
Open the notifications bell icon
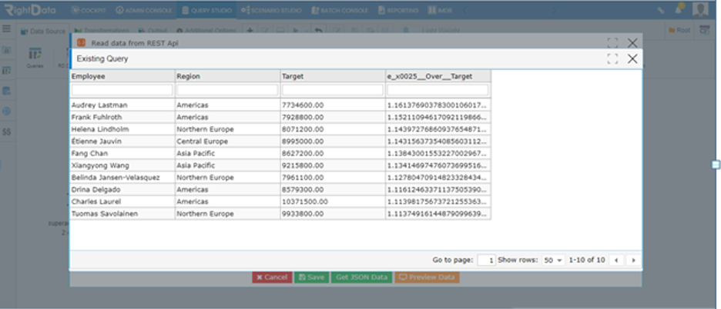(x=679, y=9)
